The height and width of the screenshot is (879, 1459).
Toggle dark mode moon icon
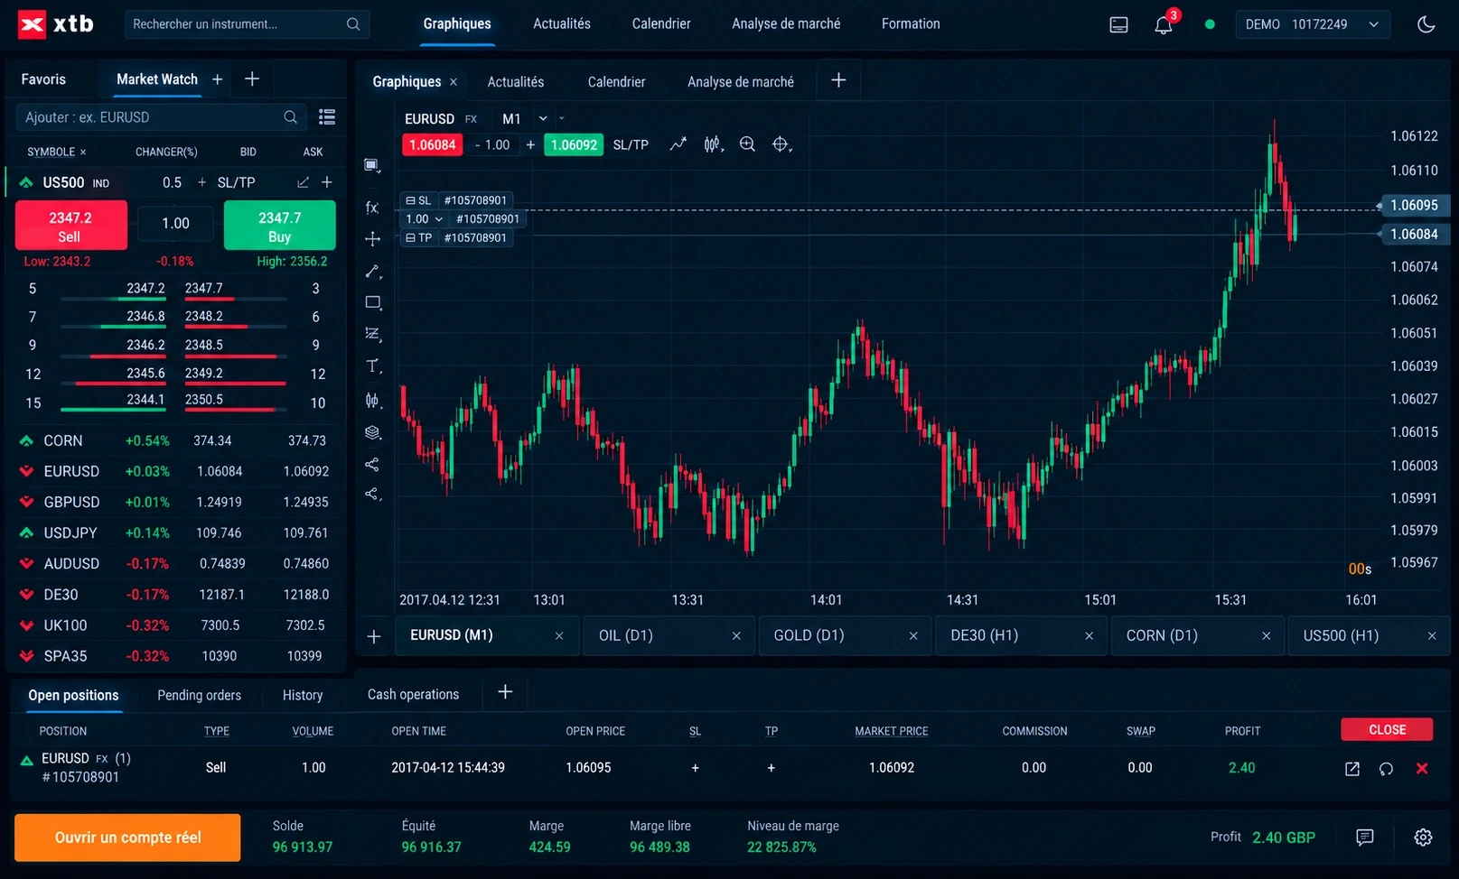(1426, 24)
